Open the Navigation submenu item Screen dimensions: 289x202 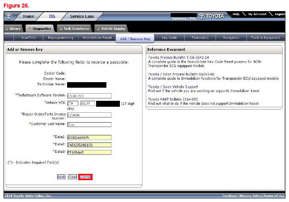pyautogui.click(x=231, y=38)
